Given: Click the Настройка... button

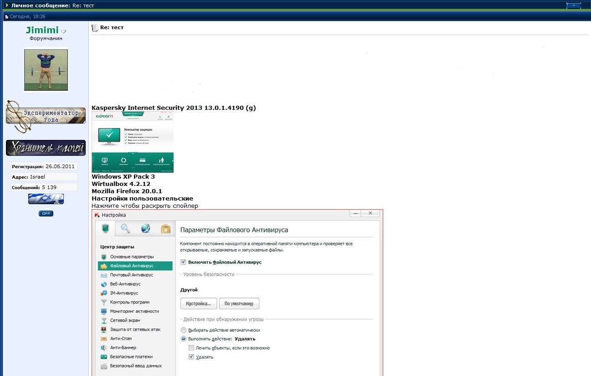Looking at the screenshot, I should point(199,304).
